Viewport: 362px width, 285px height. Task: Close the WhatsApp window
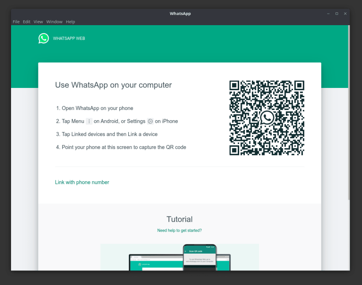point(345,14)
